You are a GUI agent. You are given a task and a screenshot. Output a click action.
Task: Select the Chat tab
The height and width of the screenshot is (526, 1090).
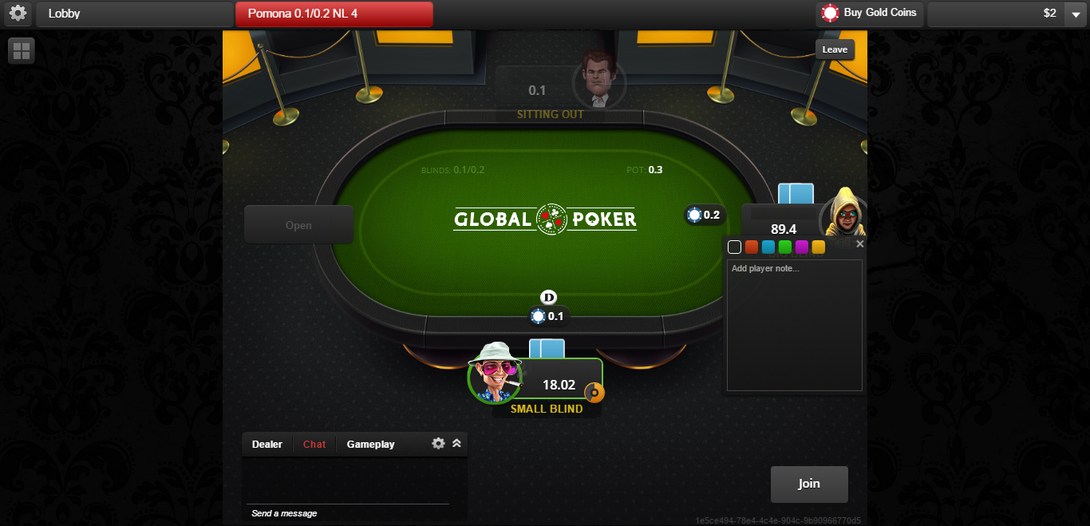(314, 445)
